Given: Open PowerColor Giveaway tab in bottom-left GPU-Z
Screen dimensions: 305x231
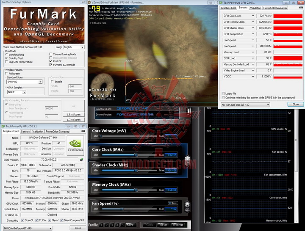Looking at the screenshot, I should click(x=57, y=132).
